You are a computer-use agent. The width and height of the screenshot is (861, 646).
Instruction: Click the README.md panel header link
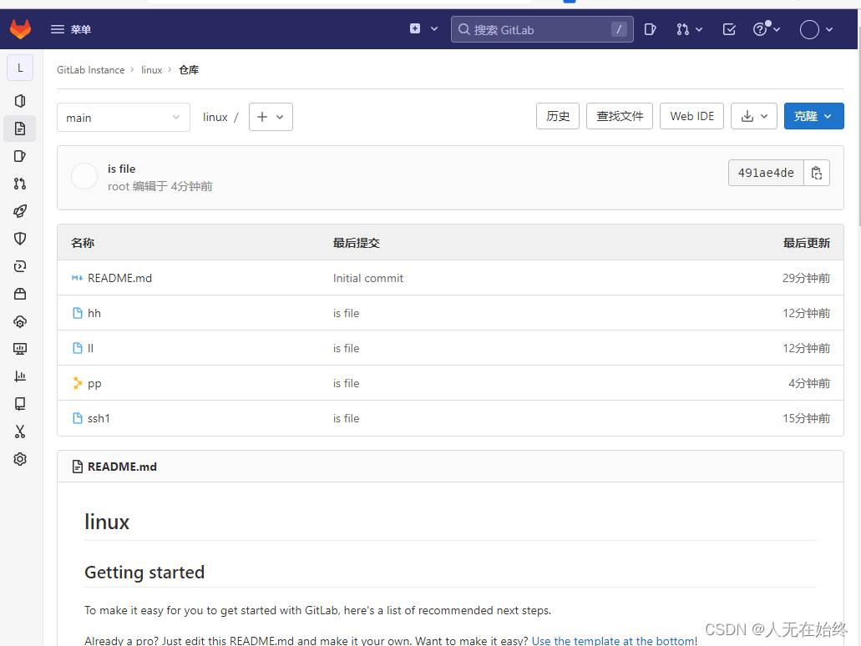122,467
